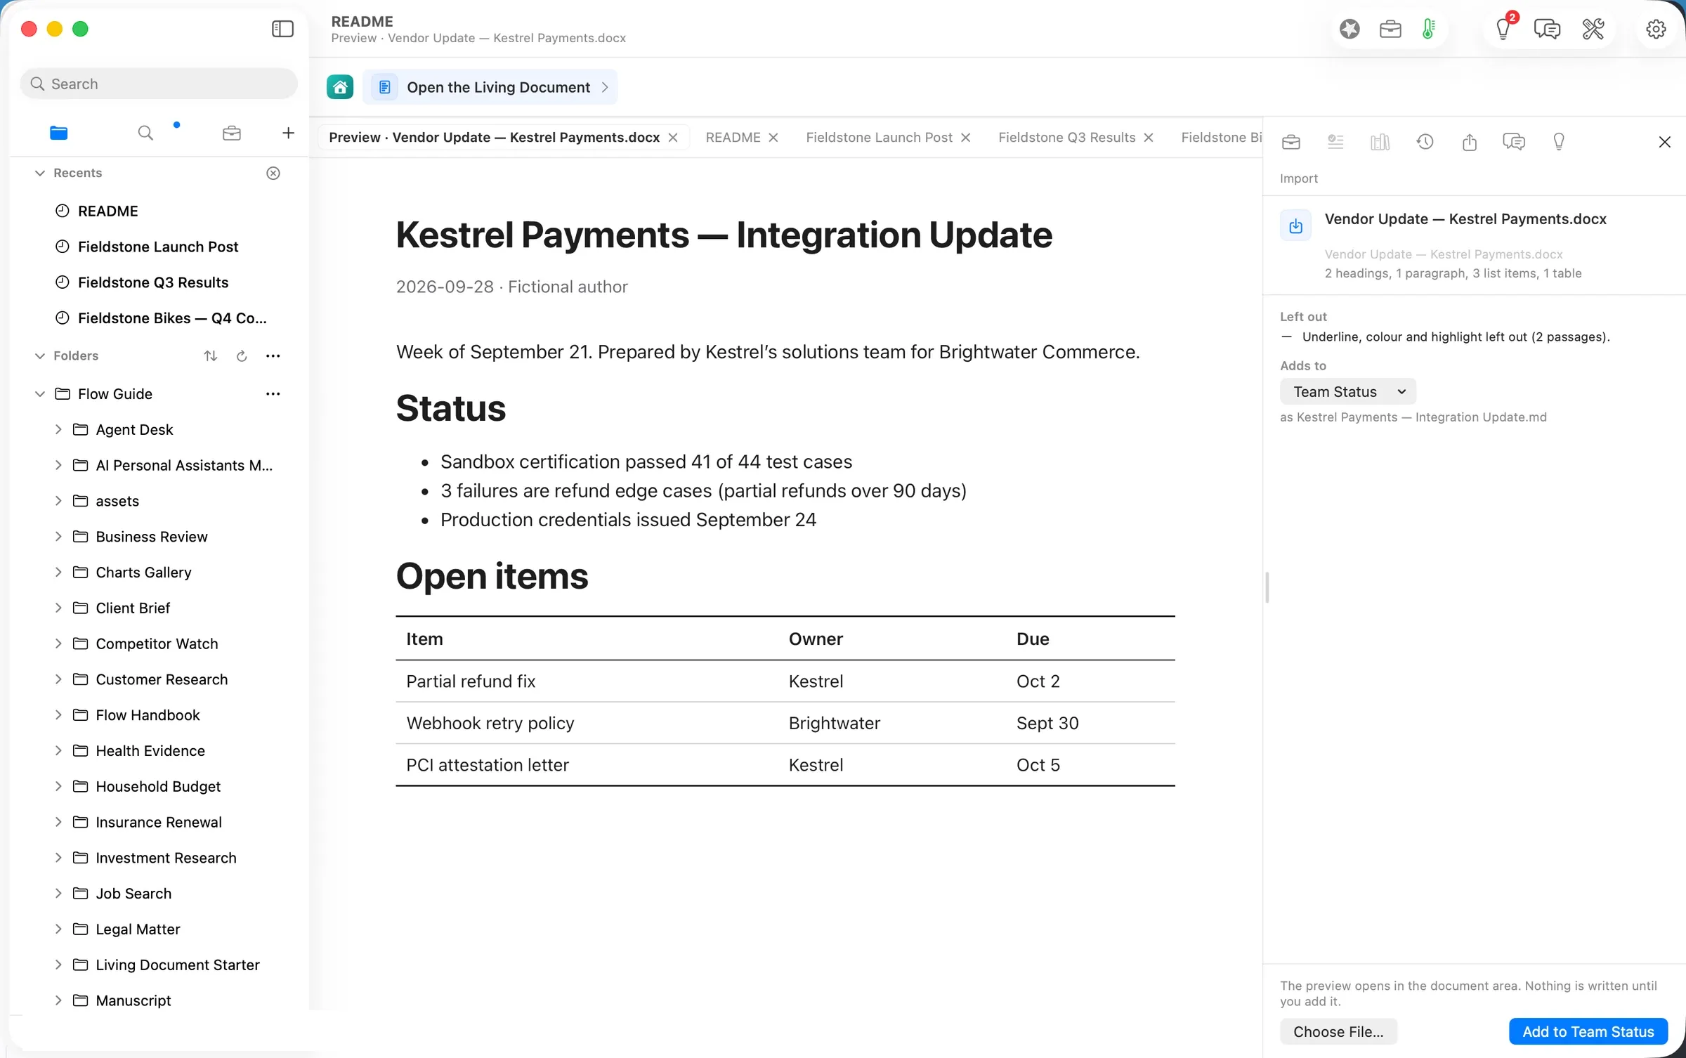Screen dimensions: 1686x1058
Task: Click the Choose File button
Action: tap(1338, 1031)
